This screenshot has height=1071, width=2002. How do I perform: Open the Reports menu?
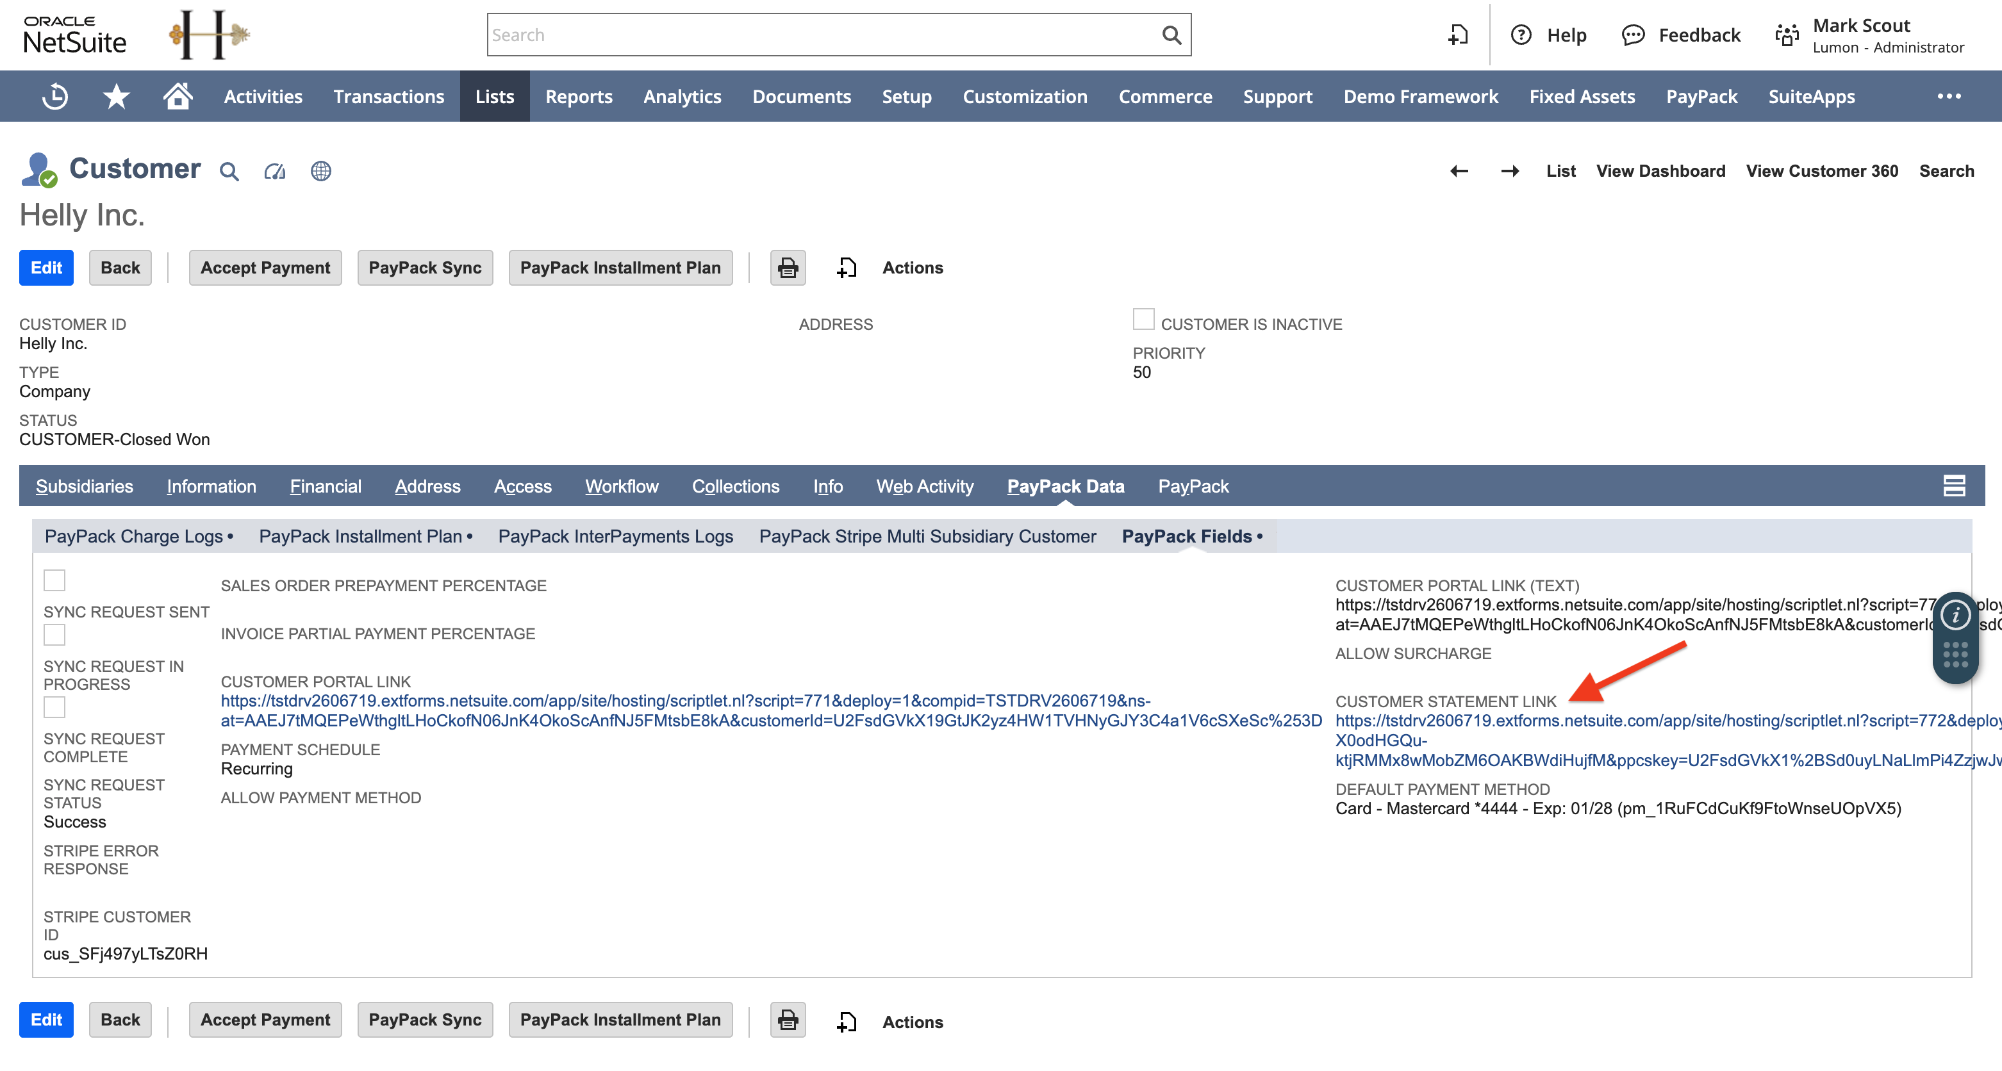coord(579,96)
